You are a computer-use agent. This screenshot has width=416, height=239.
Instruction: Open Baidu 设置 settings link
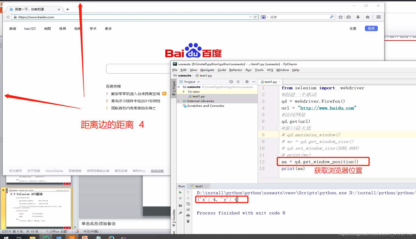[353, 29]
